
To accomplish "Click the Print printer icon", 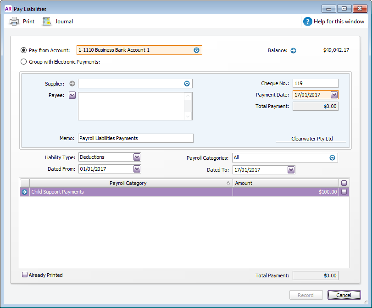I will [14, 22].
